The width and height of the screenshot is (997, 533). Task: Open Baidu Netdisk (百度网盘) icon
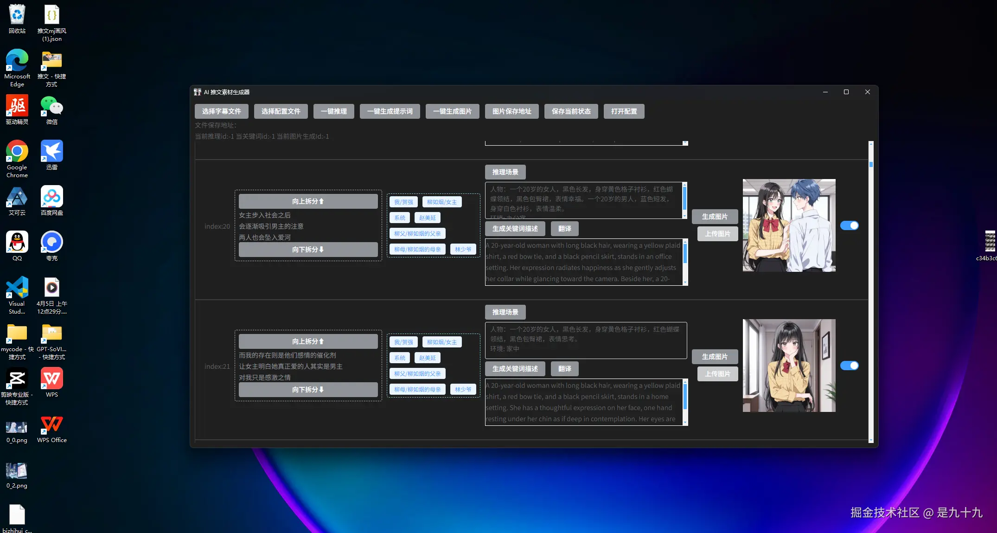(x=52, y=197)
